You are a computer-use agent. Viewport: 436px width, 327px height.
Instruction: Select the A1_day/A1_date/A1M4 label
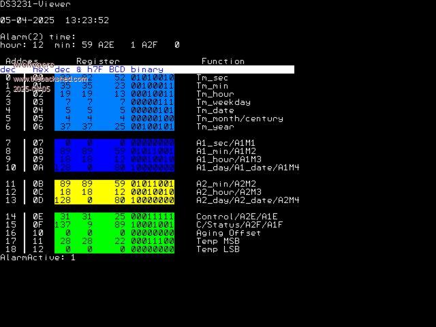[x=248, y=168]
